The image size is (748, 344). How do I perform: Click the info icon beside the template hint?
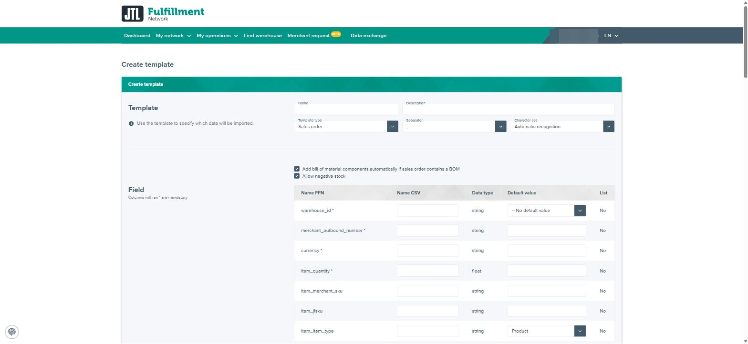tap(131, 123)
